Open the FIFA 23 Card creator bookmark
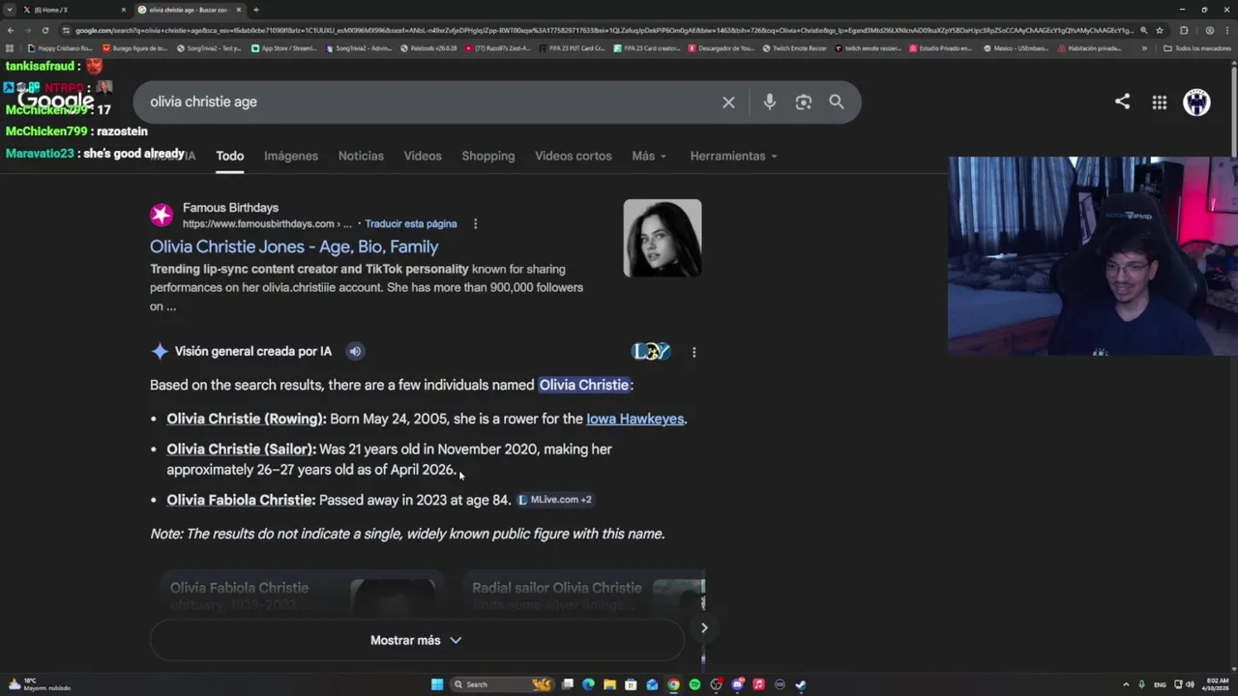The image size is (1238, 696). pyautogui.click(x=649, y=48)
